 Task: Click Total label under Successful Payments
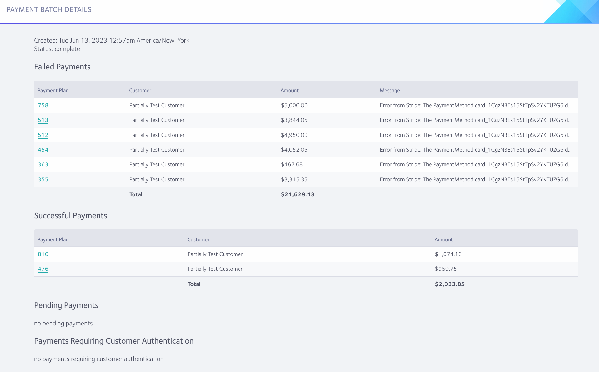194,284
